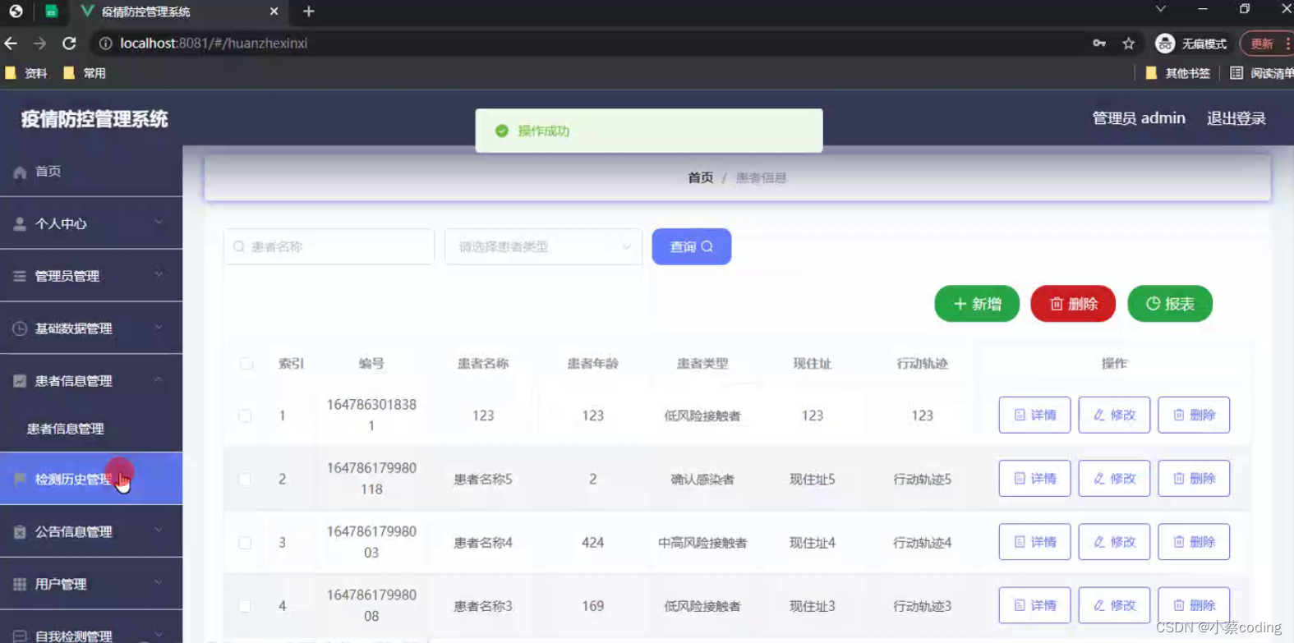Image resolution: width=1294 pixels, height=643 pixels.
Task: Open the 首页 sidebar item
Action: point(91,172)
